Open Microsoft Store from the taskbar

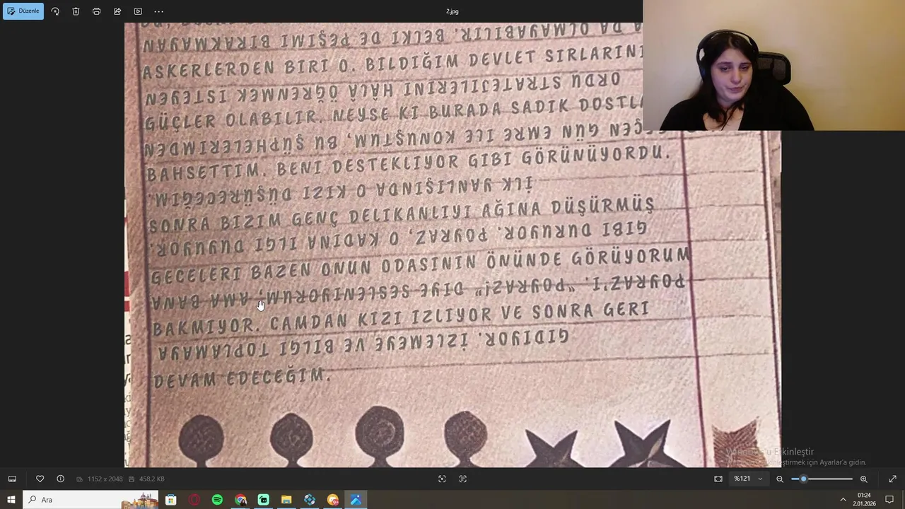pos(171,500)
